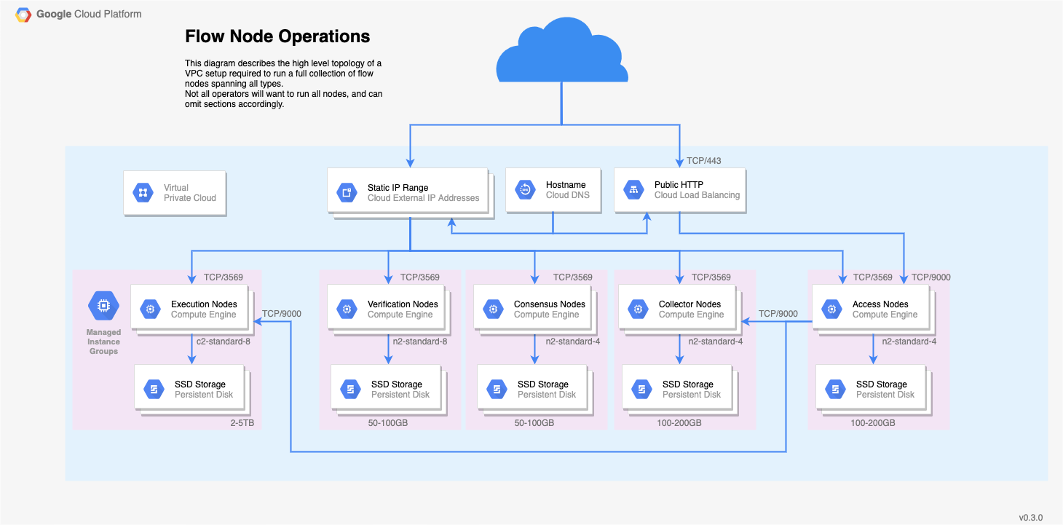Image resolution: width=1063 pixels, height=525 pixels.
Task: Click n2-standard-4 label under Access Nodes
Action: (909, 342)
